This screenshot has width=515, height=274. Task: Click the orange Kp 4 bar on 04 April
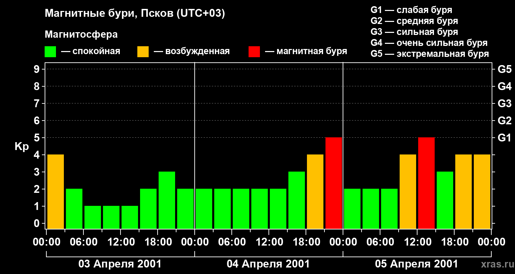click(315, 191)
